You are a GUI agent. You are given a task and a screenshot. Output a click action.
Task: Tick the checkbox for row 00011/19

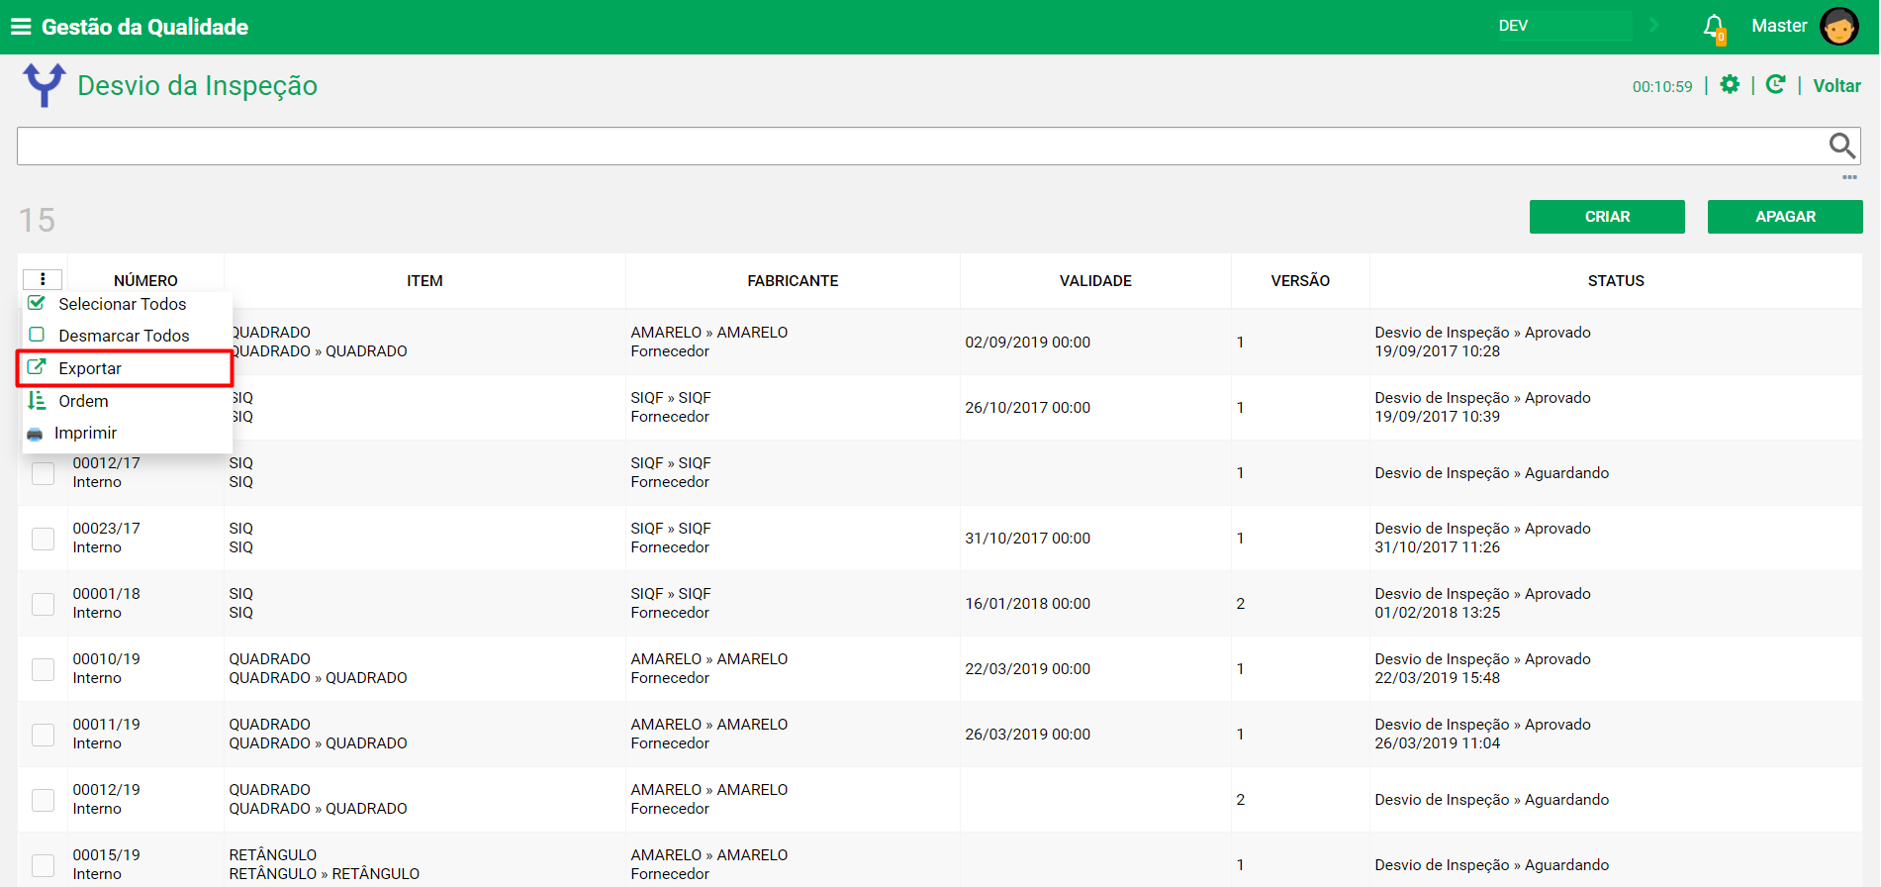(44, 735)
